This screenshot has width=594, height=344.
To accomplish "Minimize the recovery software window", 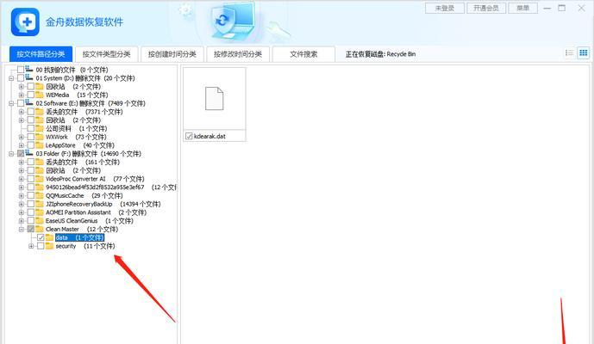I will [547, 8].
